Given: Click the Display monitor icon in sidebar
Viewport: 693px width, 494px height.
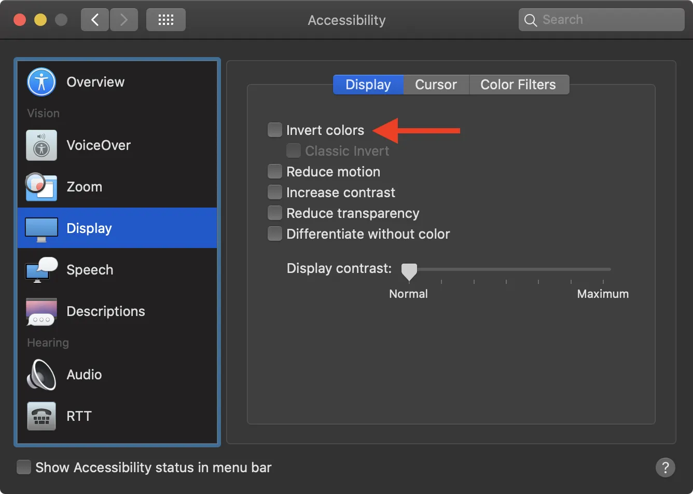Looking at the screenshot, I should pyautogui.click(x=41, y=228).
